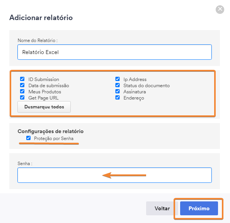Image resolution: width=230 pixels, height=223 pixels.
Task: Toggle Status do documento checkbox
Action: [x=118, y=85]
